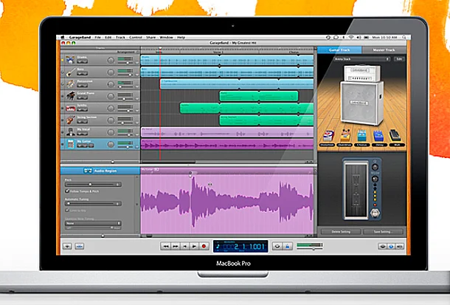Select the Synths keyboard track icon
Image resolution: width=450 pixels, height=305 pixels.
[70, 109]
